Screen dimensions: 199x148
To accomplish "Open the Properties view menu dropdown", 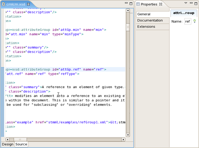I will point(186,3).
